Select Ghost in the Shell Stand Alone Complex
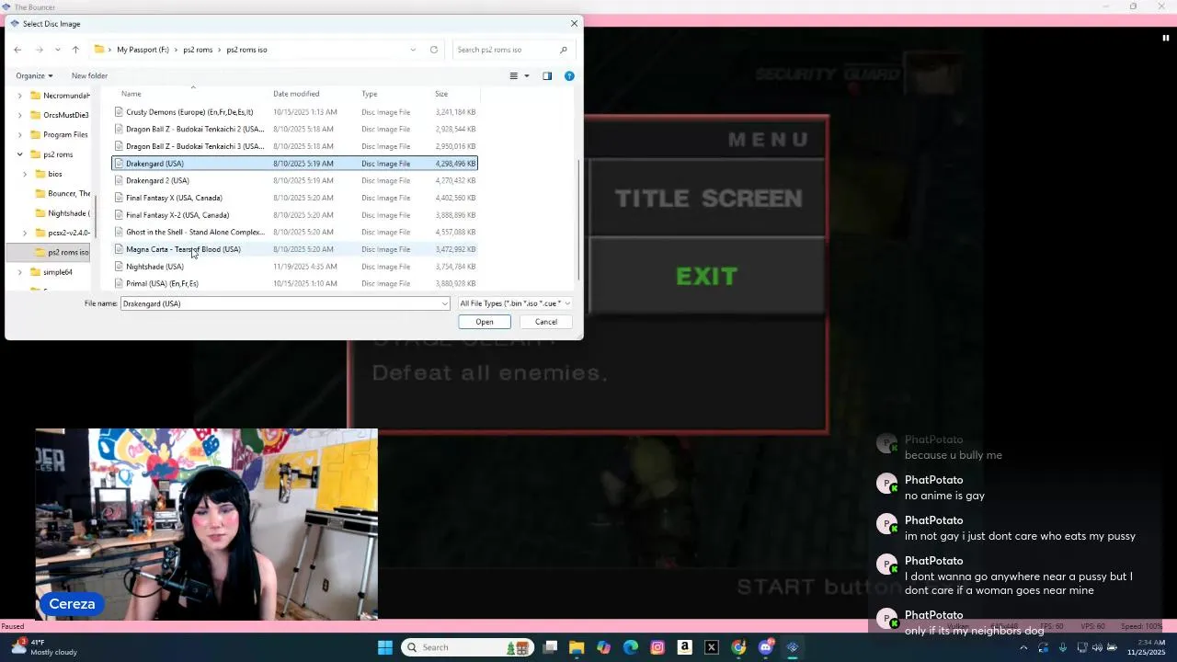Viewport: 1177px width, 662px height. [x=294, y=233]
